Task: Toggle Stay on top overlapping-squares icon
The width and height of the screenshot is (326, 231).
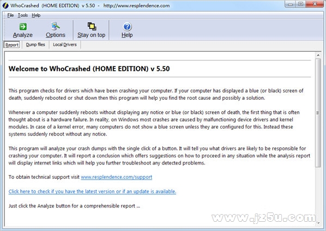Action: 92,26
